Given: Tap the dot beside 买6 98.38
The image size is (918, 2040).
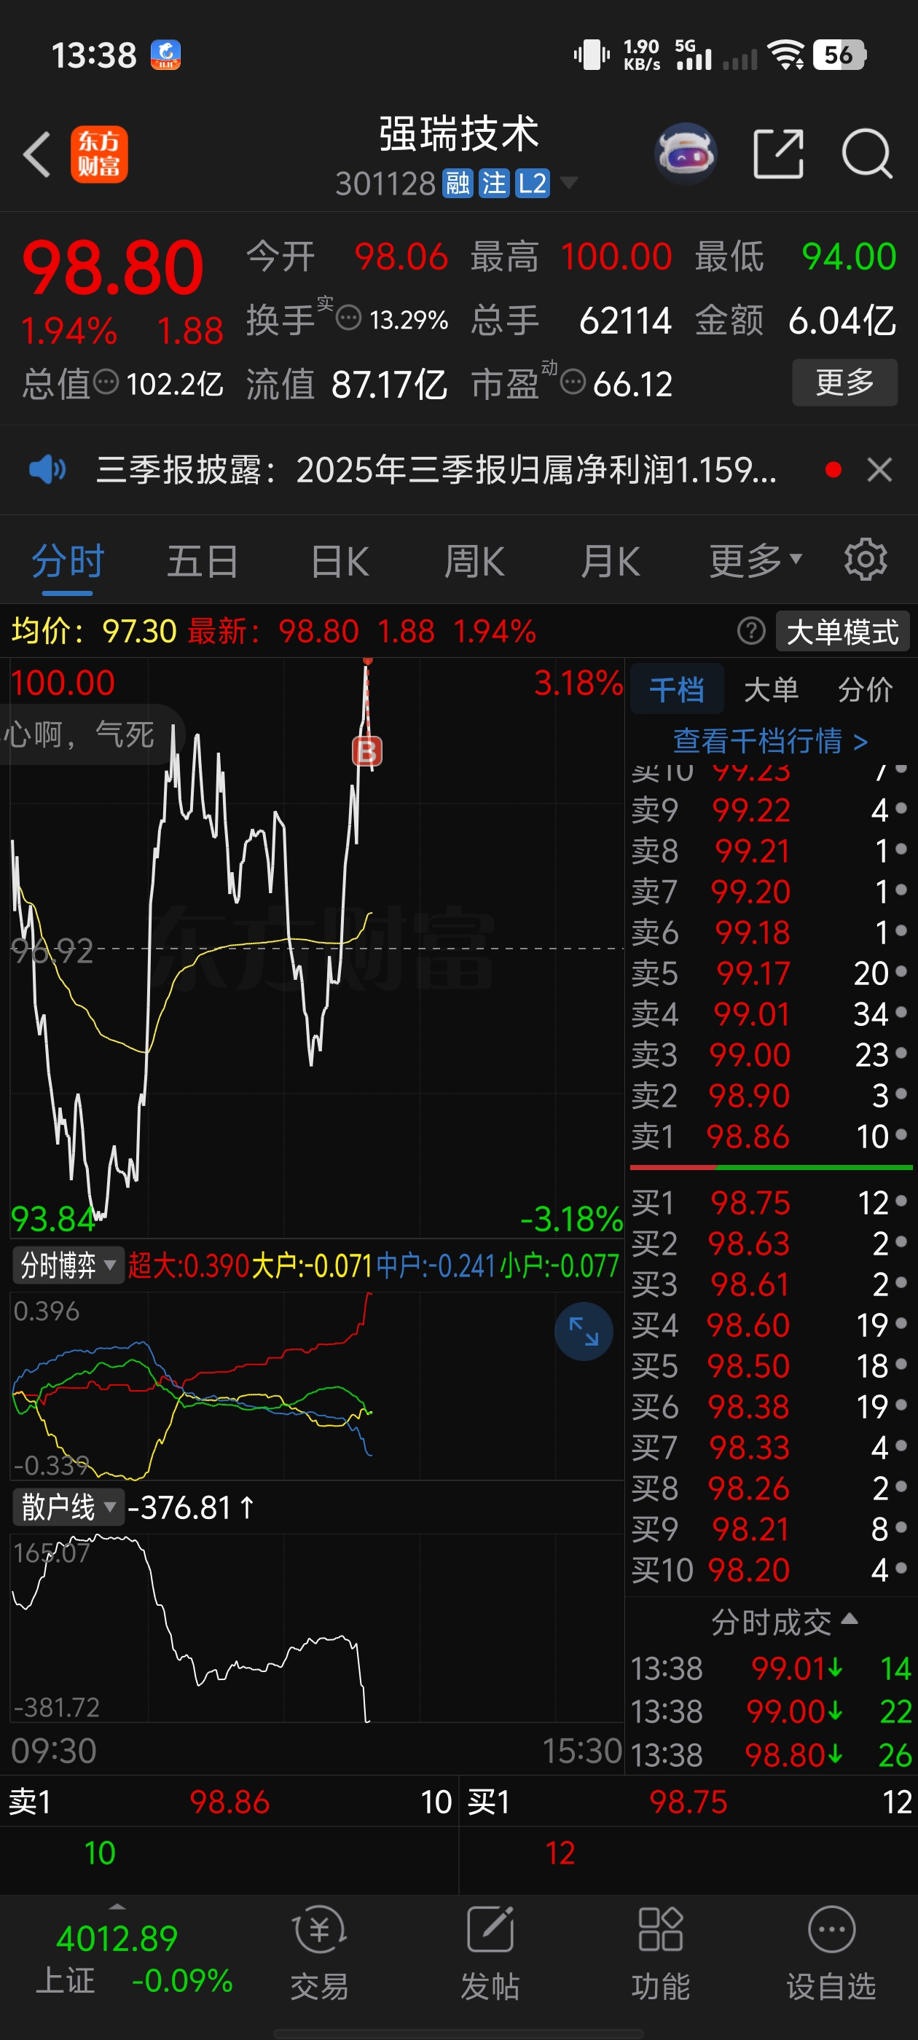Looking at the screenshot, I should (x=901, y=1405).
